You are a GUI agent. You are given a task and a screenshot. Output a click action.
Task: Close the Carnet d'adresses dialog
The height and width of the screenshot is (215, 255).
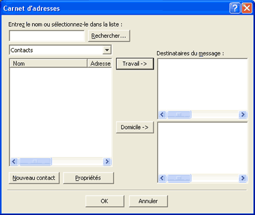[x=247, y=8]
